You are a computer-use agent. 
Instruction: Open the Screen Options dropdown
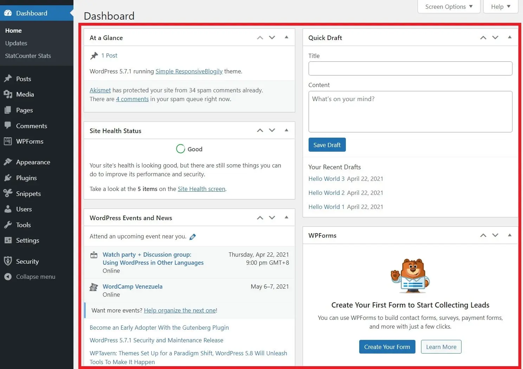coord(449,7)
